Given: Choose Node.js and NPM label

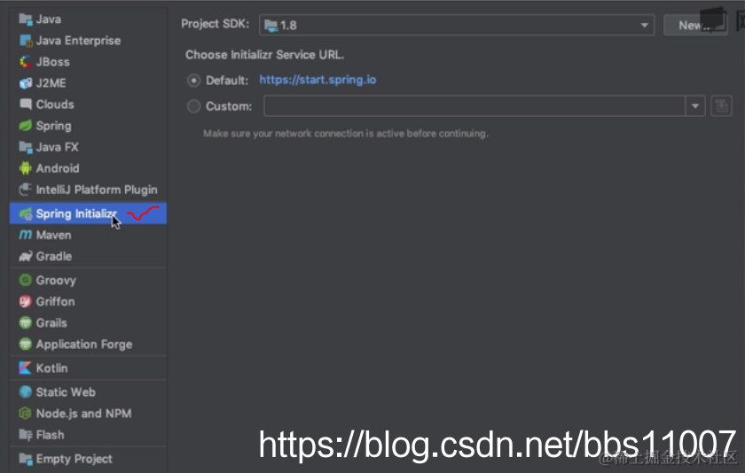Looking at the screenshot, I should [x=83, y=414].
